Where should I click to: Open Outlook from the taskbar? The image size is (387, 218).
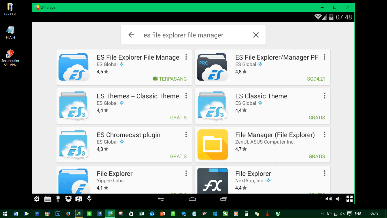point(152,213)
